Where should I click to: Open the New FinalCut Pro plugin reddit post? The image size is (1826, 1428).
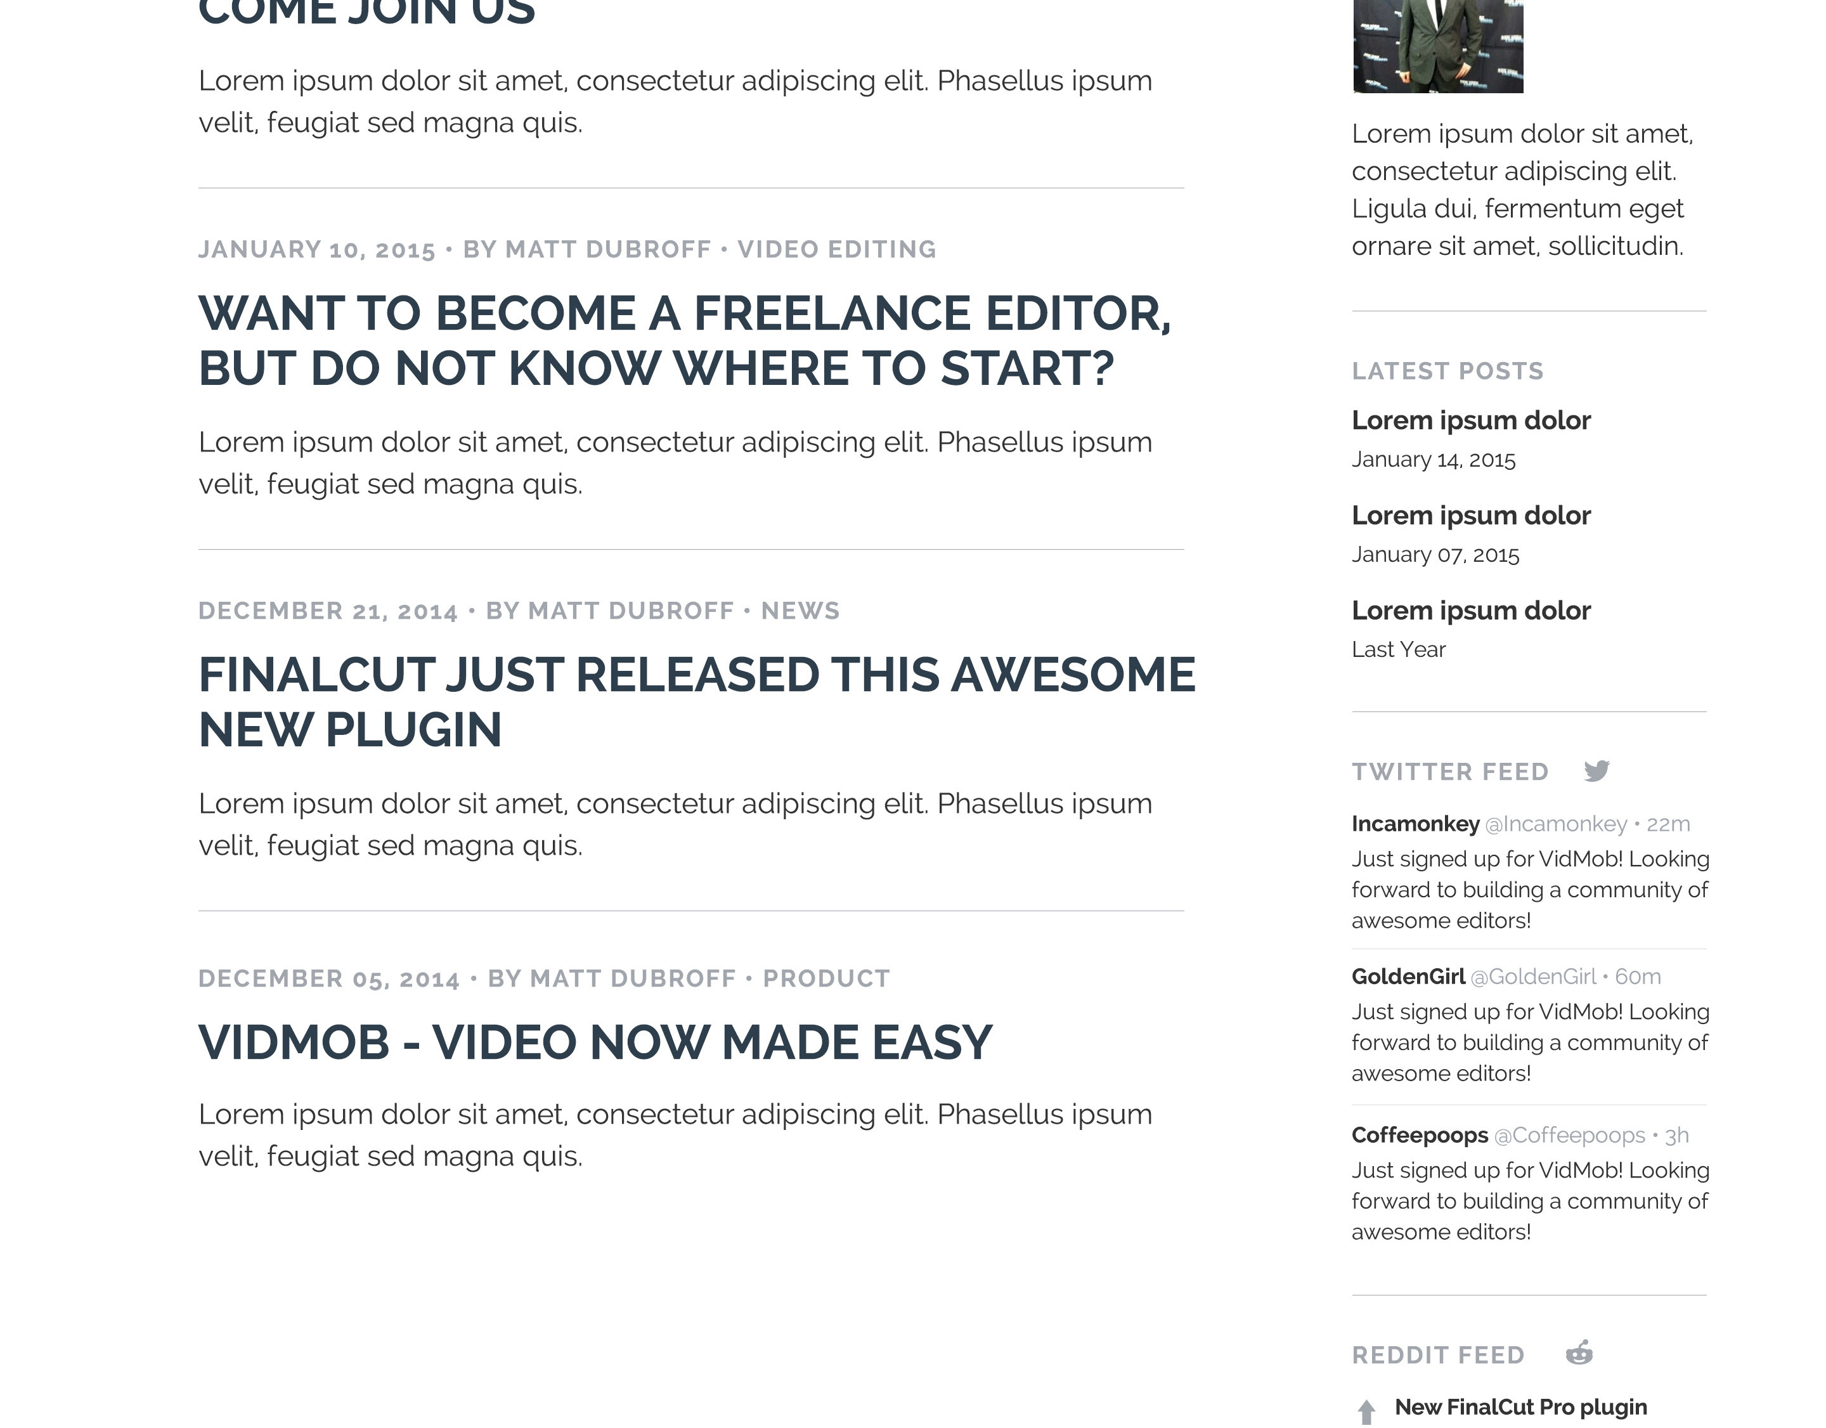pos(1521,1407)
